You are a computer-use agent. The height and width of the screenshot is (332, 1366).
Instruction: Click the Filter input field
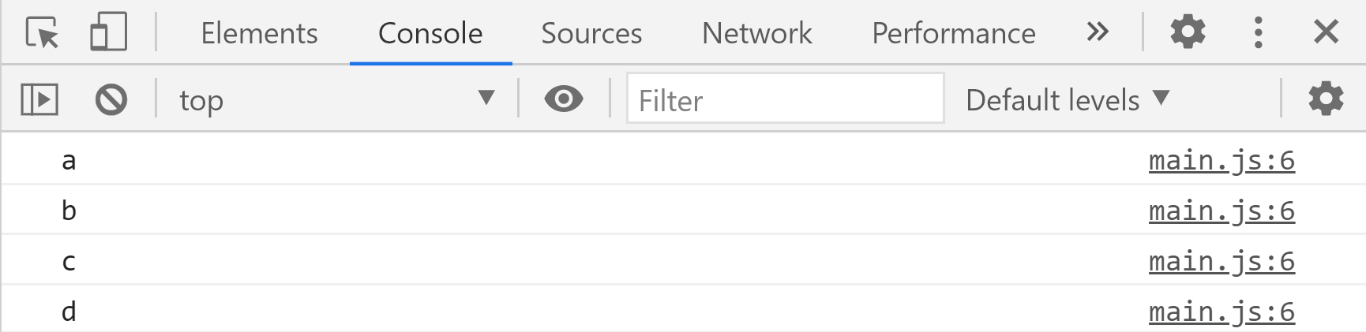click(785, 99)
